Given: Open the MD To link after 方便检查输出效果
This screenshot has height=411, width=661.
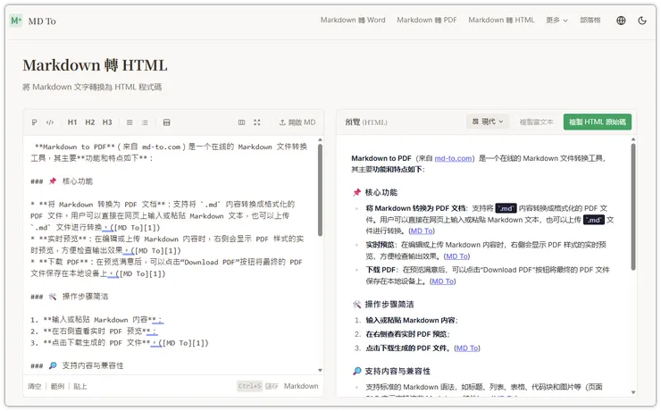Looking at the screenshot, I should click(x=457, y=256).
